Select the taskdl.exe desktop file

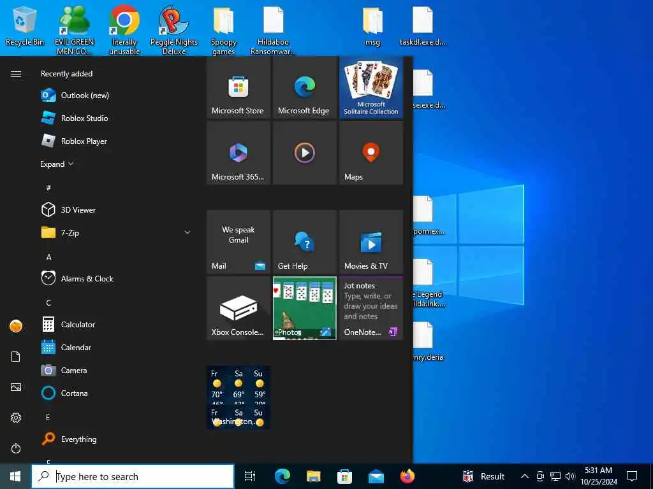[422, 25]
